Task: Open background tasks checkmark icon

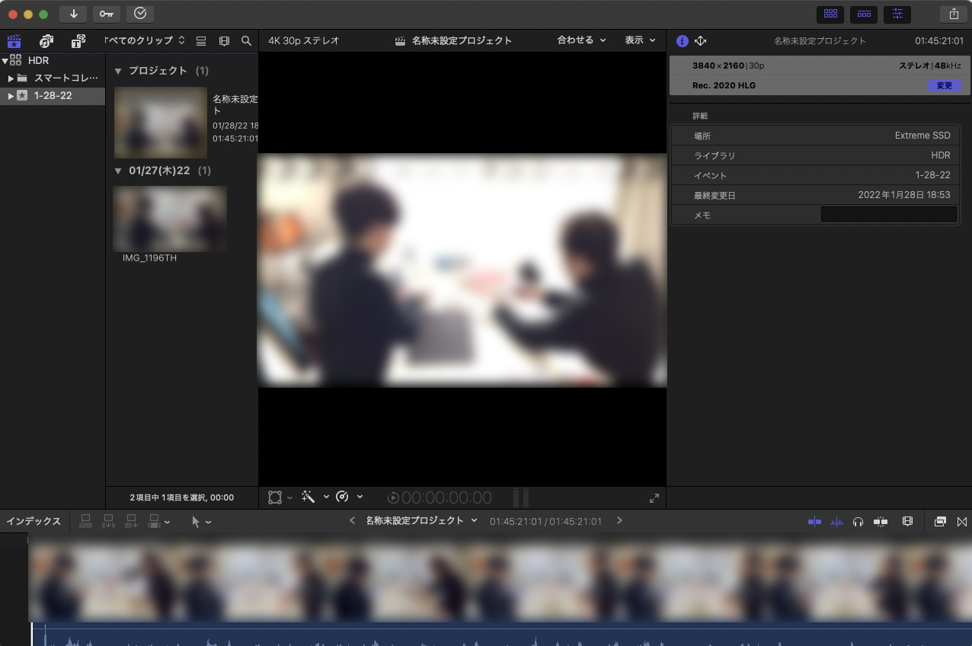Action: (x=139, y=14)
